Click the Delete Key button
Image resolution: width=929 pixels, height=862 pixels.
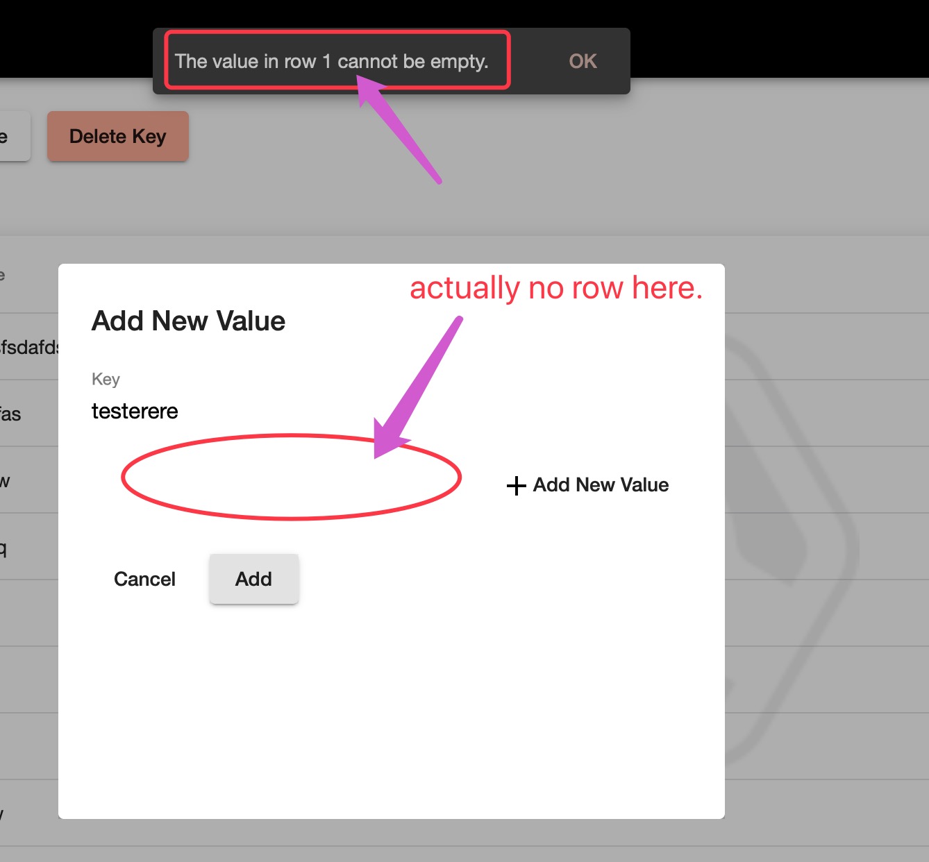coord(118,136)
